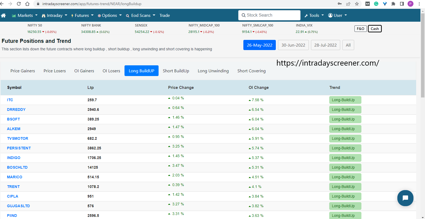Open the PERSISTENT symbol link
This screenshot has height=219, width=425.
tap(19, 148)
